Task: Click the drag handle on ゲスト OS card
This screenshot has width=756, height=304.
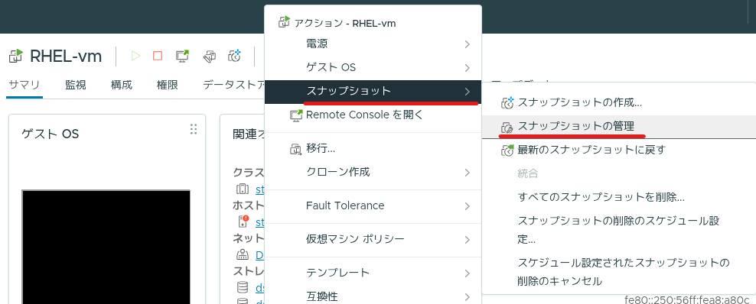Action: click(194, 129)
